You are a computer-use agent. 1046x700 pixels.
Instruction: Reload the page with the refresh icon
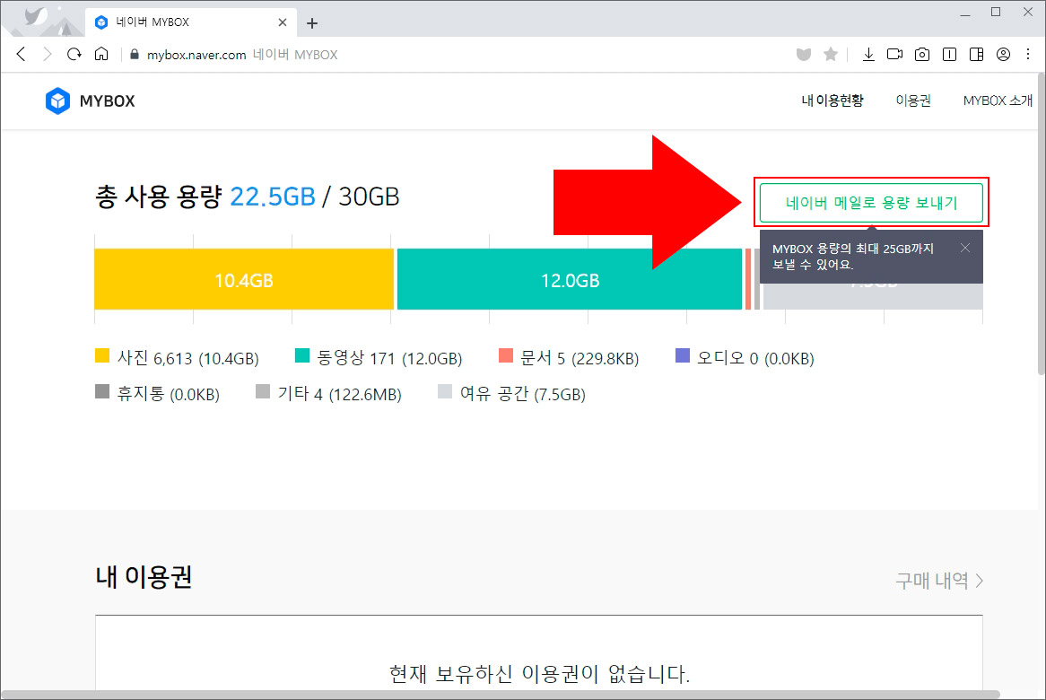click(x=74, y=54)
